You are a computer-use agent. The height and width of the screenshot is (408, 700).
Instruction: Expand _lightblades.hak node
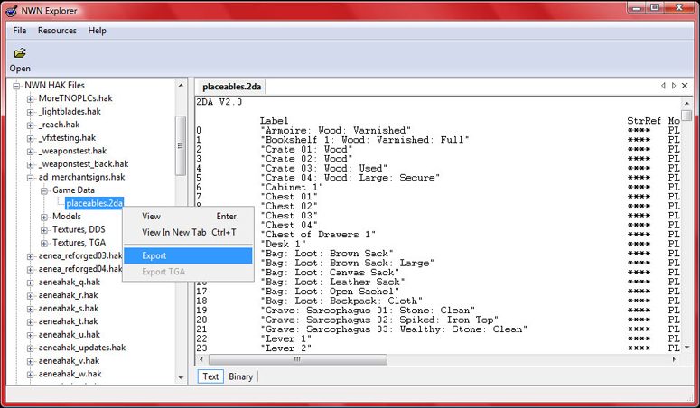coord(30,112)
